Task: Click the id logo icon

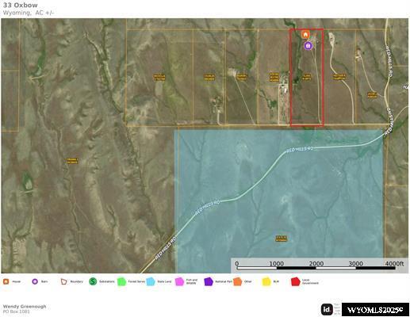Action: [327, 309]
